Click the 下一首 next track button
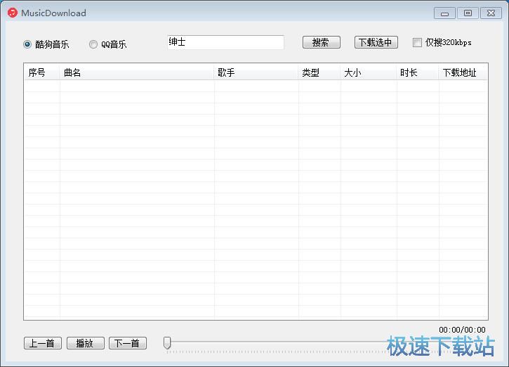 coord(128,343)
